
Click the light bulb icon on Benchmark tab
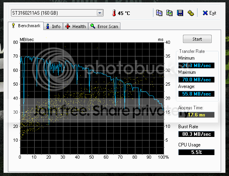click(13, 26)
